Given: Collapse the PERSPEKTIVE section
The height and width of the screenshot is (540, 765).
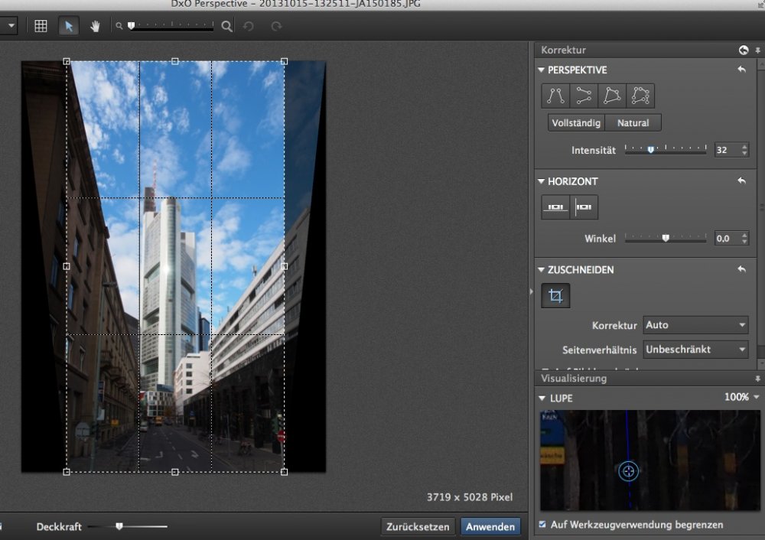Looking at the screenshot, I should click(x=542, y=70).
